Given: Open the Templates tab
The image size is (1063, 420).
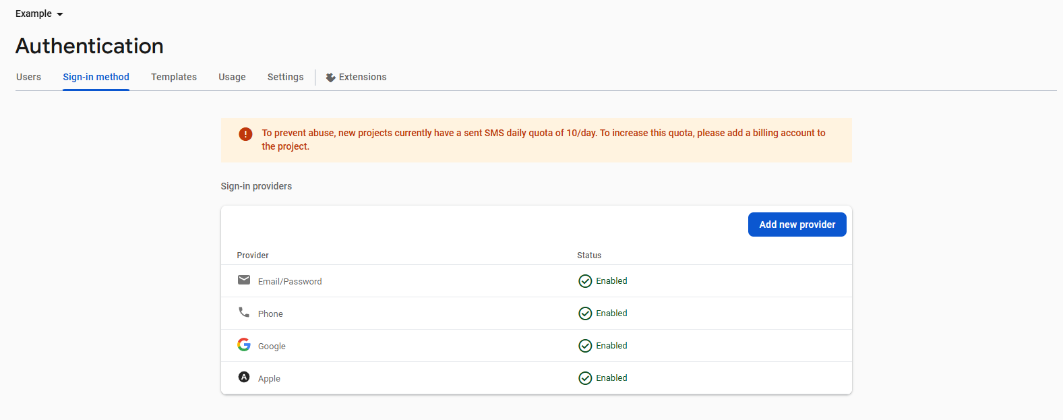Looking at the screenshot, I should 174,77.
